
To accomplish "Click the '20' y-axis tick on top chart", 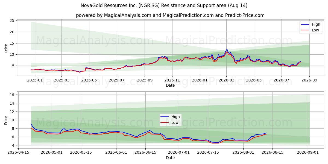I will (x=12, y=32).
